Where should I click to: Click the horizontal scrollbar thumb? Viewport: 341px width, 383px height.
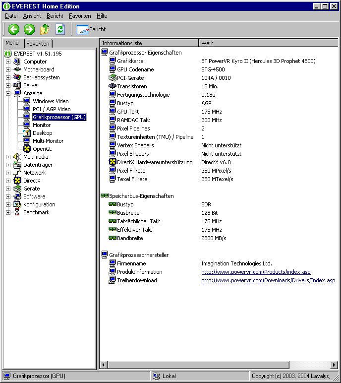point(198,365)
